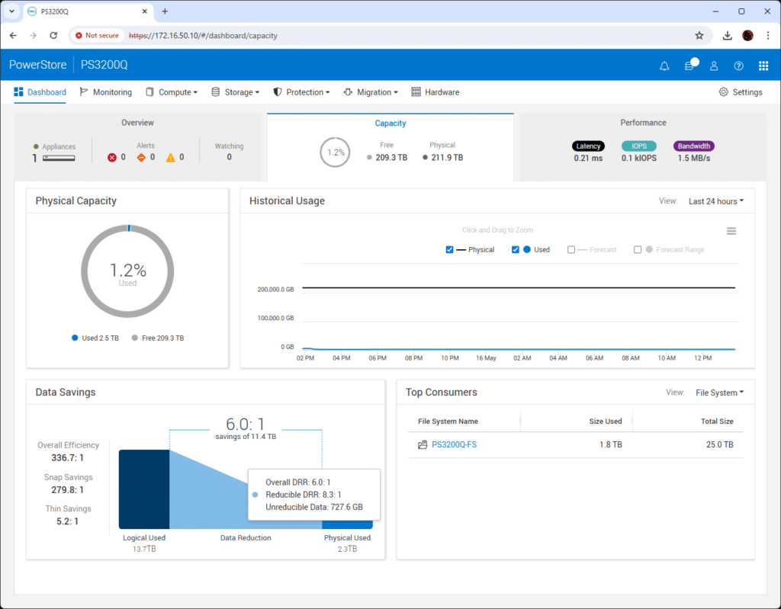Click the Used 2.5 TB legend entry

pyautogui.click(x=95, y=338)
